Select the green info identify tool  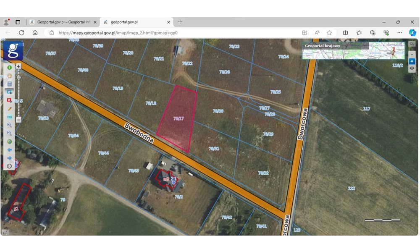(x=9, y=68)
